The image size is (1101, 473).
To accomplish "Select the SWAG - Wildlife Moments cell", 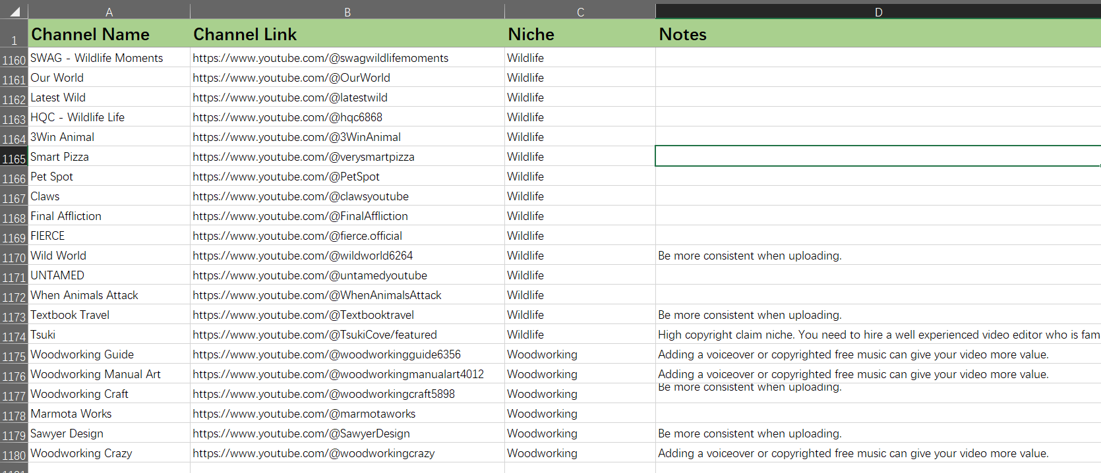I will (x=109, y=57).
